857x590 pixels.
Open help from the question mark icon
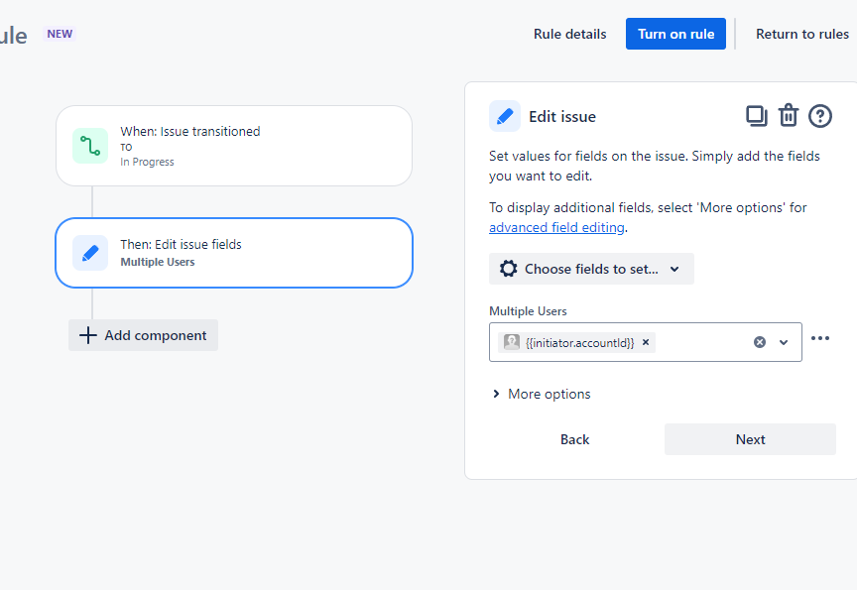tap(820, 116)
